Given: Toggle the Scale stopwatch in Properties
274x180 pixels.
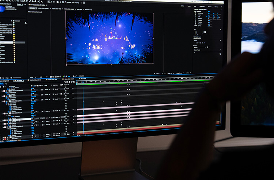Looking at the screenshot, I should [x=195, y=17].
